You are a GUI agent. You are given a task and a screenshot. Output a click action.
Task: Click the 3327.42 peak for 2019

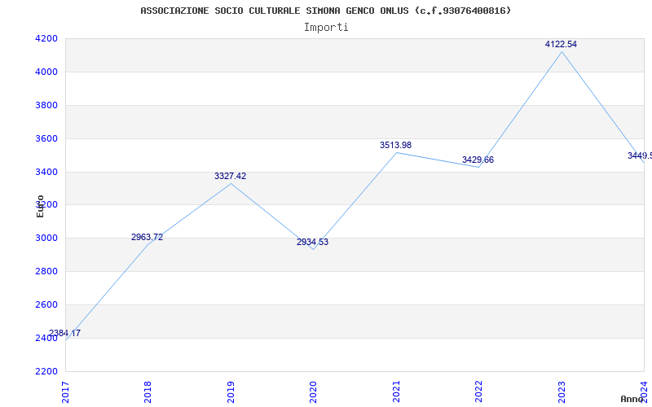point(231,176)
